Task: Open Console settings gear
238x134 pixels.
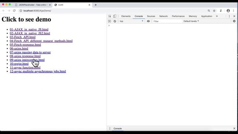Action: (234, 21)
